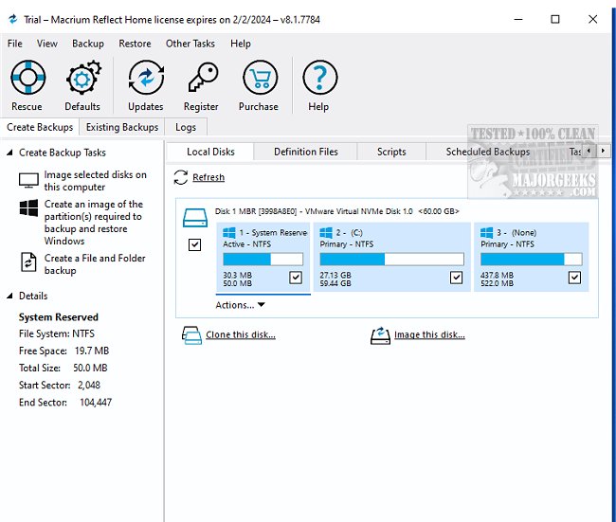Click the Purchase shopping cart icon
Screen dimensions: 616x522
pyautogui.click(x=259, y=79)
